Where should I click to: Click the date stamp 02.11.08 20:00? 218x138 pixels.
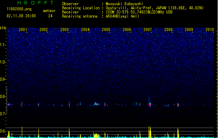(x=21, y=16)
